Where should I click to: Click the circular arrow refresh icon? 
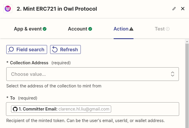tap(55, 49)
